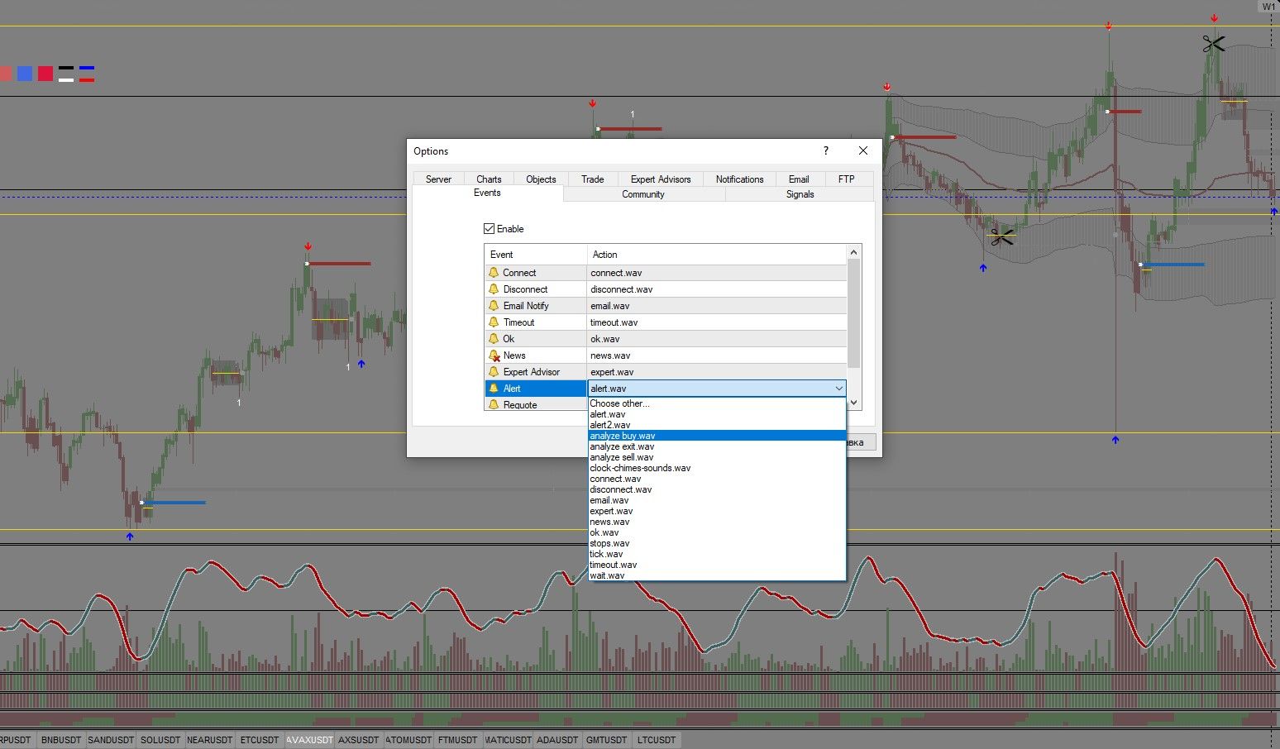
Task: Switch to the Expert Advisors tab
Action: pos(660,179)
